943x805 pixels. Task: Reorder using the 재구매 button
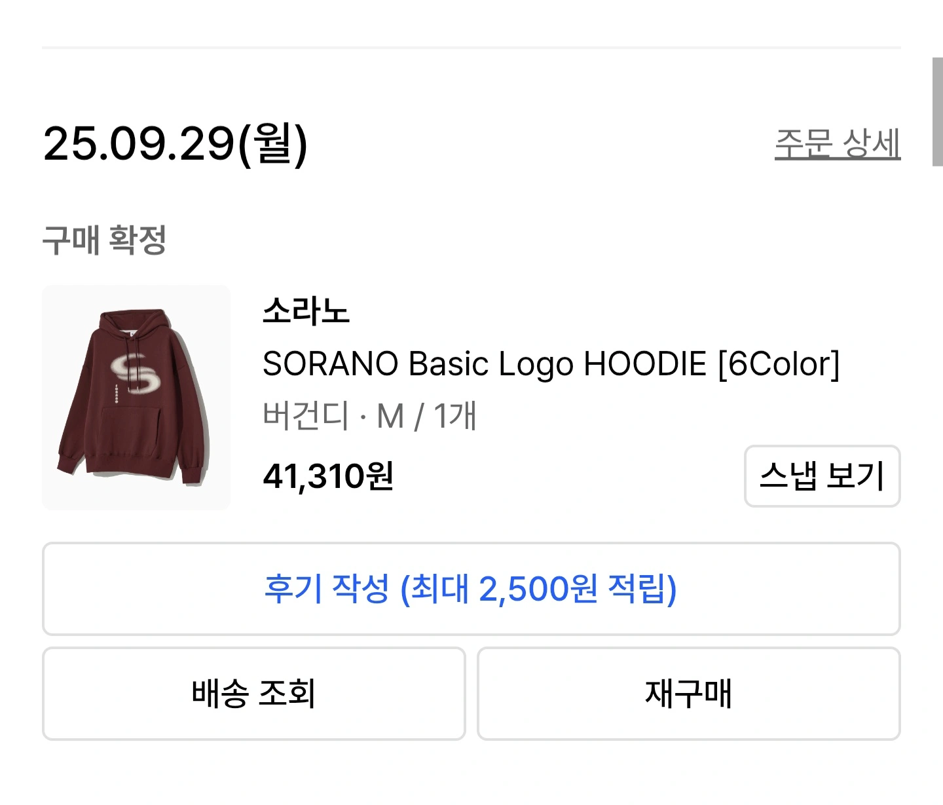(x=688, y=693)
